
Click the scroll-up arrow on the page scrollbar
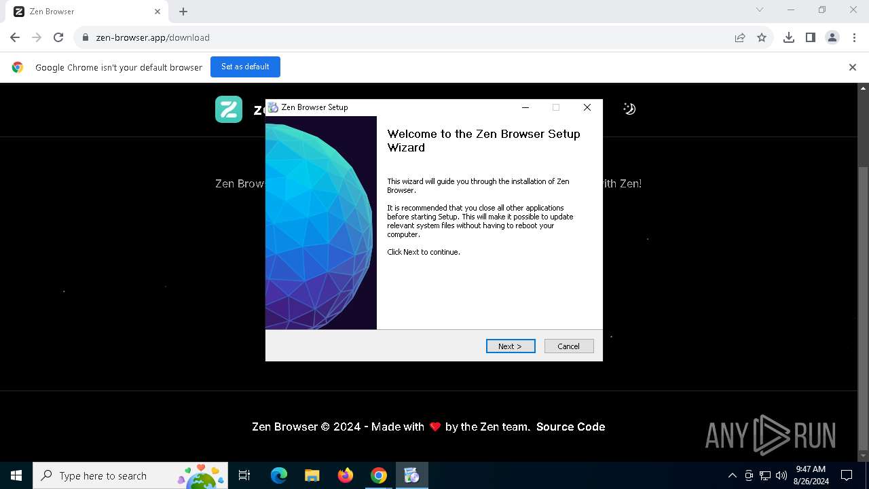(x=864, y=88)
